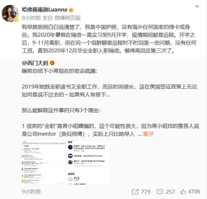Expand quoted post with 展开
The width and height of the screenshot is (207, 199).
click(148, 134)
